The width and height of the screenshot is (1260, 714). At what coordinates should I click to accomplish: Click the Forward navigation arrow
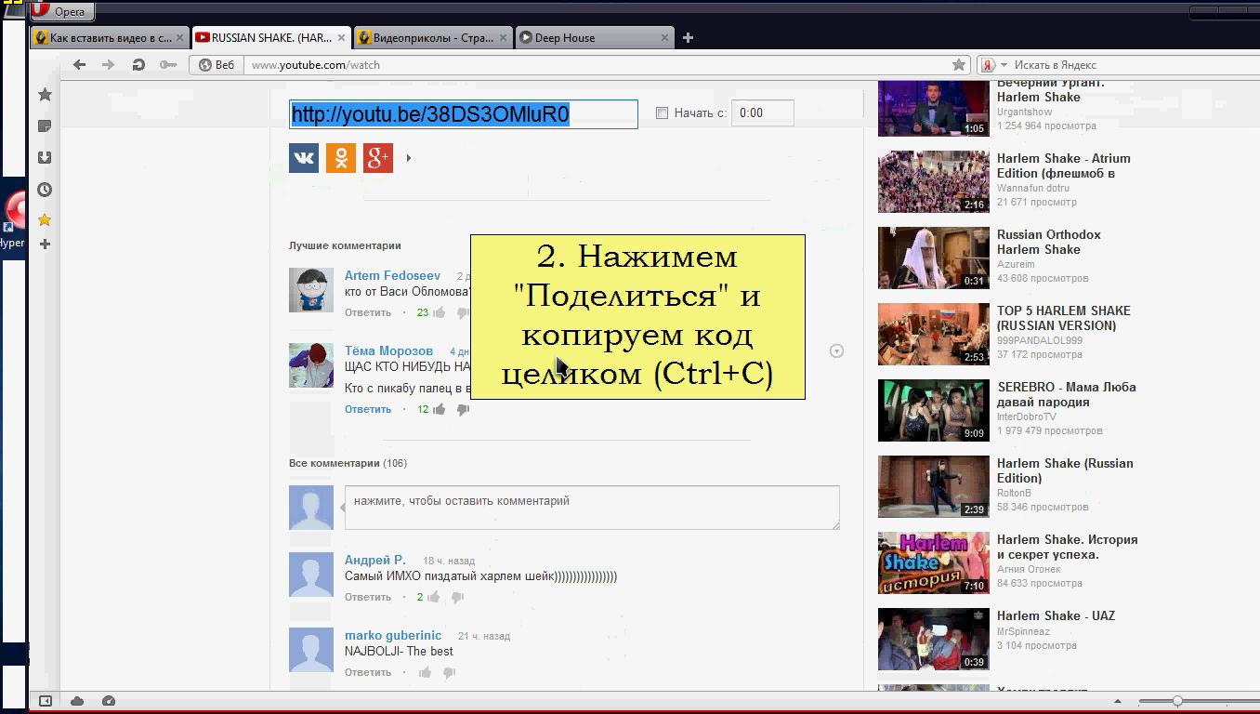point(109,64)
